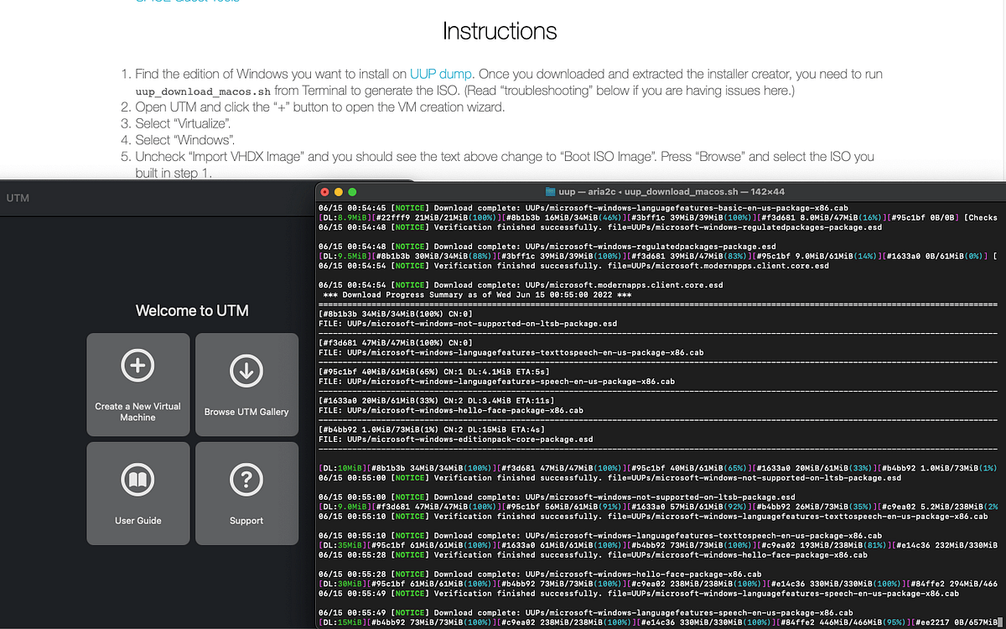Image resolution: width=1006 pixels, height=629 pixels.
Task: Click the '[#95c1bf 40MiB/61MiB(65%)' progress line
Action: pyautogui.click(x=434, y=372)
